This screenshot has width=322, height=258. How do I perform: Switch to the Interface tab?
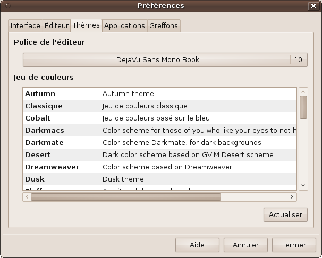pos(26,25)
